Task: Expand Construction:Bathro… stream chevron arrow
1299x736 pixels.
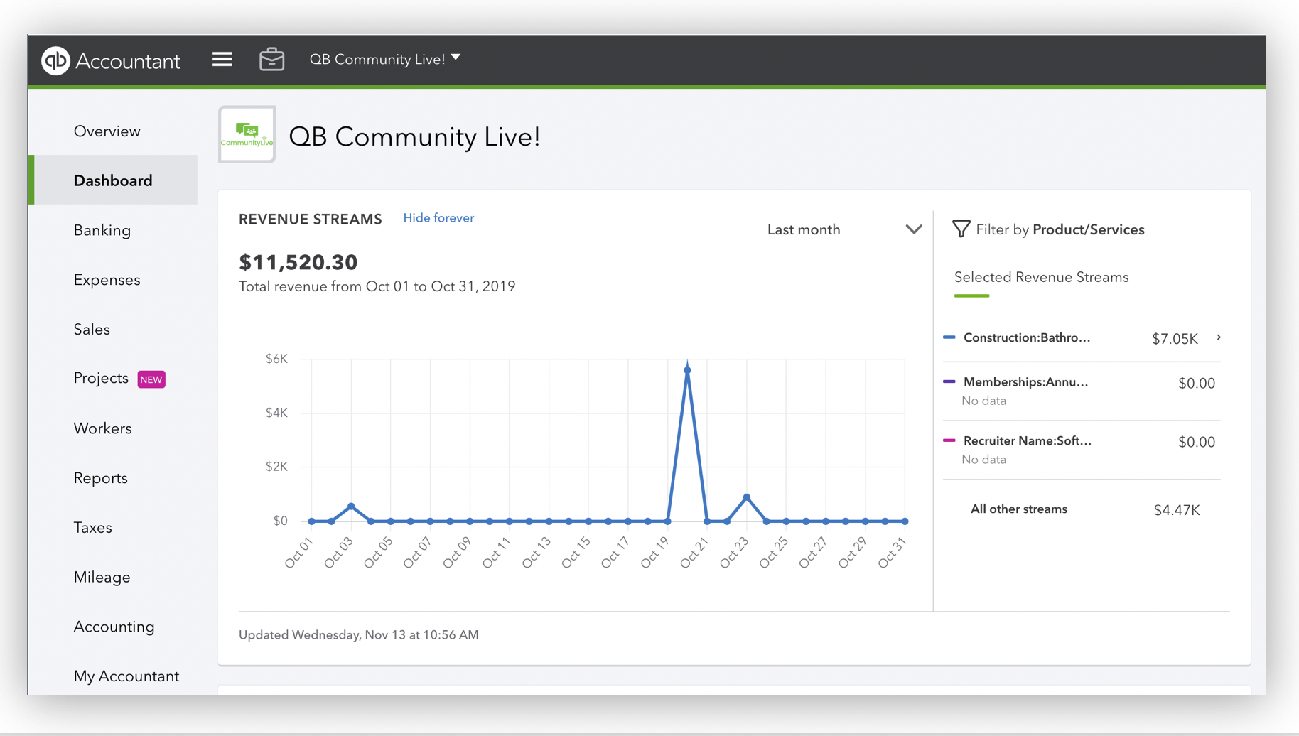Action: pos(1219,337)
